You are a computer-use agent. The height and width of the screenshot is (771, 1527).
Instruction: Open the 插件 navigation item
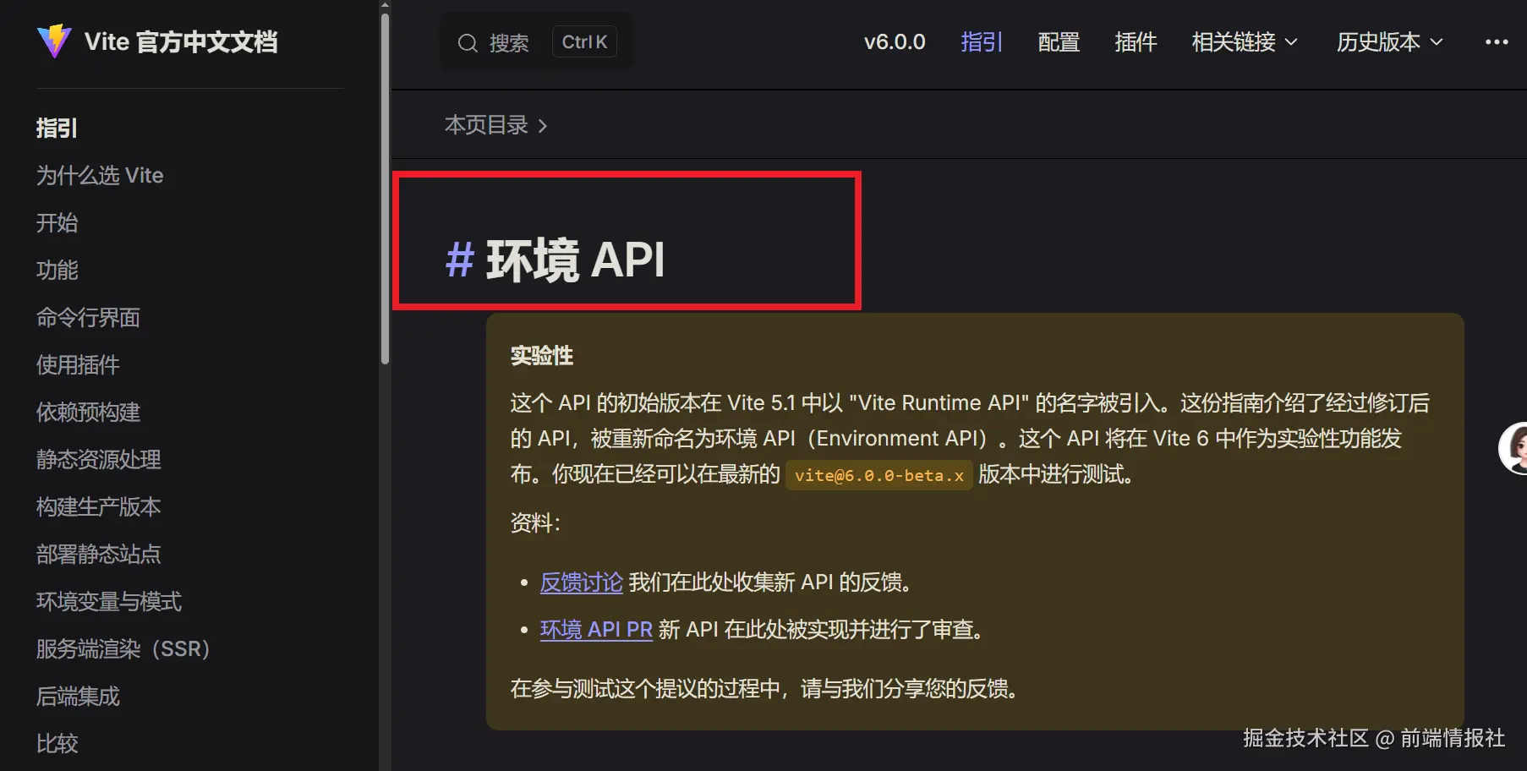(1136, 42)
